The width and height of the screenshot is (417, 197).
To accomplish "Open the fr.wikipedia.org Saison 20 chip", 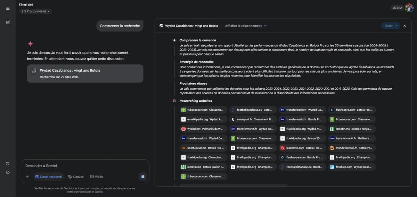I will [x=302, y=138].
